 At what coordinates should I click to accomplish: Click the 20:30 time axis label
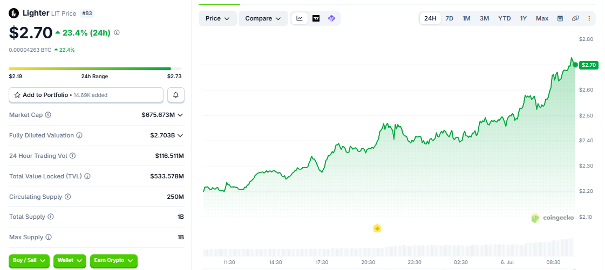tap(368, 262)
